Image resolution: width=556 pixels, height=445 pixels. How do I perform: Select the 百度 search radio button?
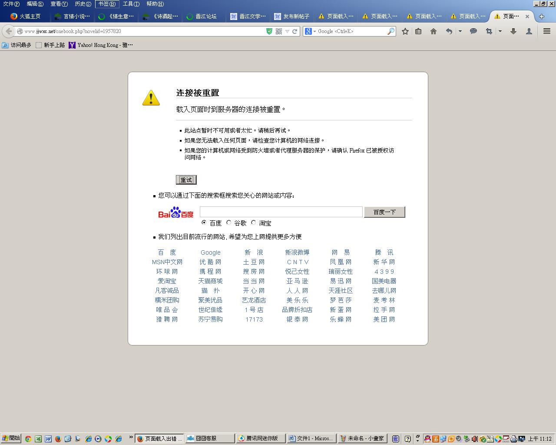(x=204, y=222)
